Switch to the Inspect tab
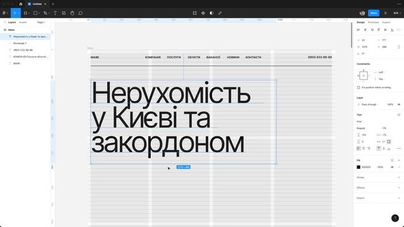The height and width of the screenshot is (227, 404). pos(386,23)
